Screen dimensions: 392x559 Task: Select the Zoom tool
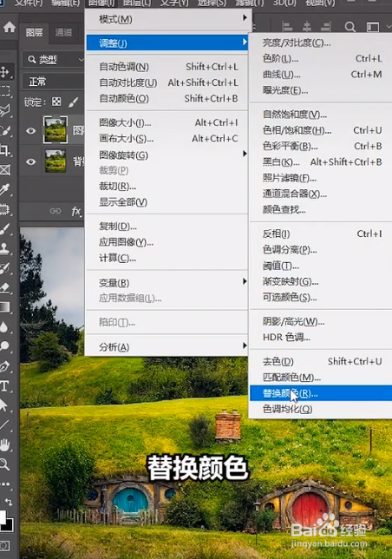4,464
